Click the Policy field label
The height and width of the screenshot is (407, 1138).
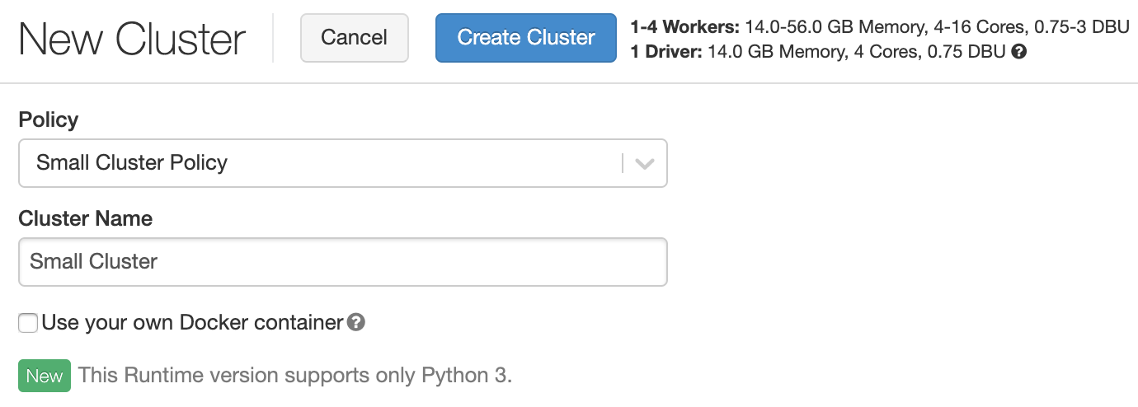point(49,120)
